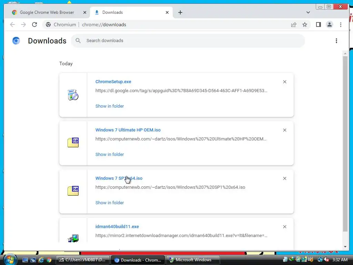The height and width of the screenshot is (265, 353).
Task: Remove idman640build11.exe from the list
Action: coord(284,227)
